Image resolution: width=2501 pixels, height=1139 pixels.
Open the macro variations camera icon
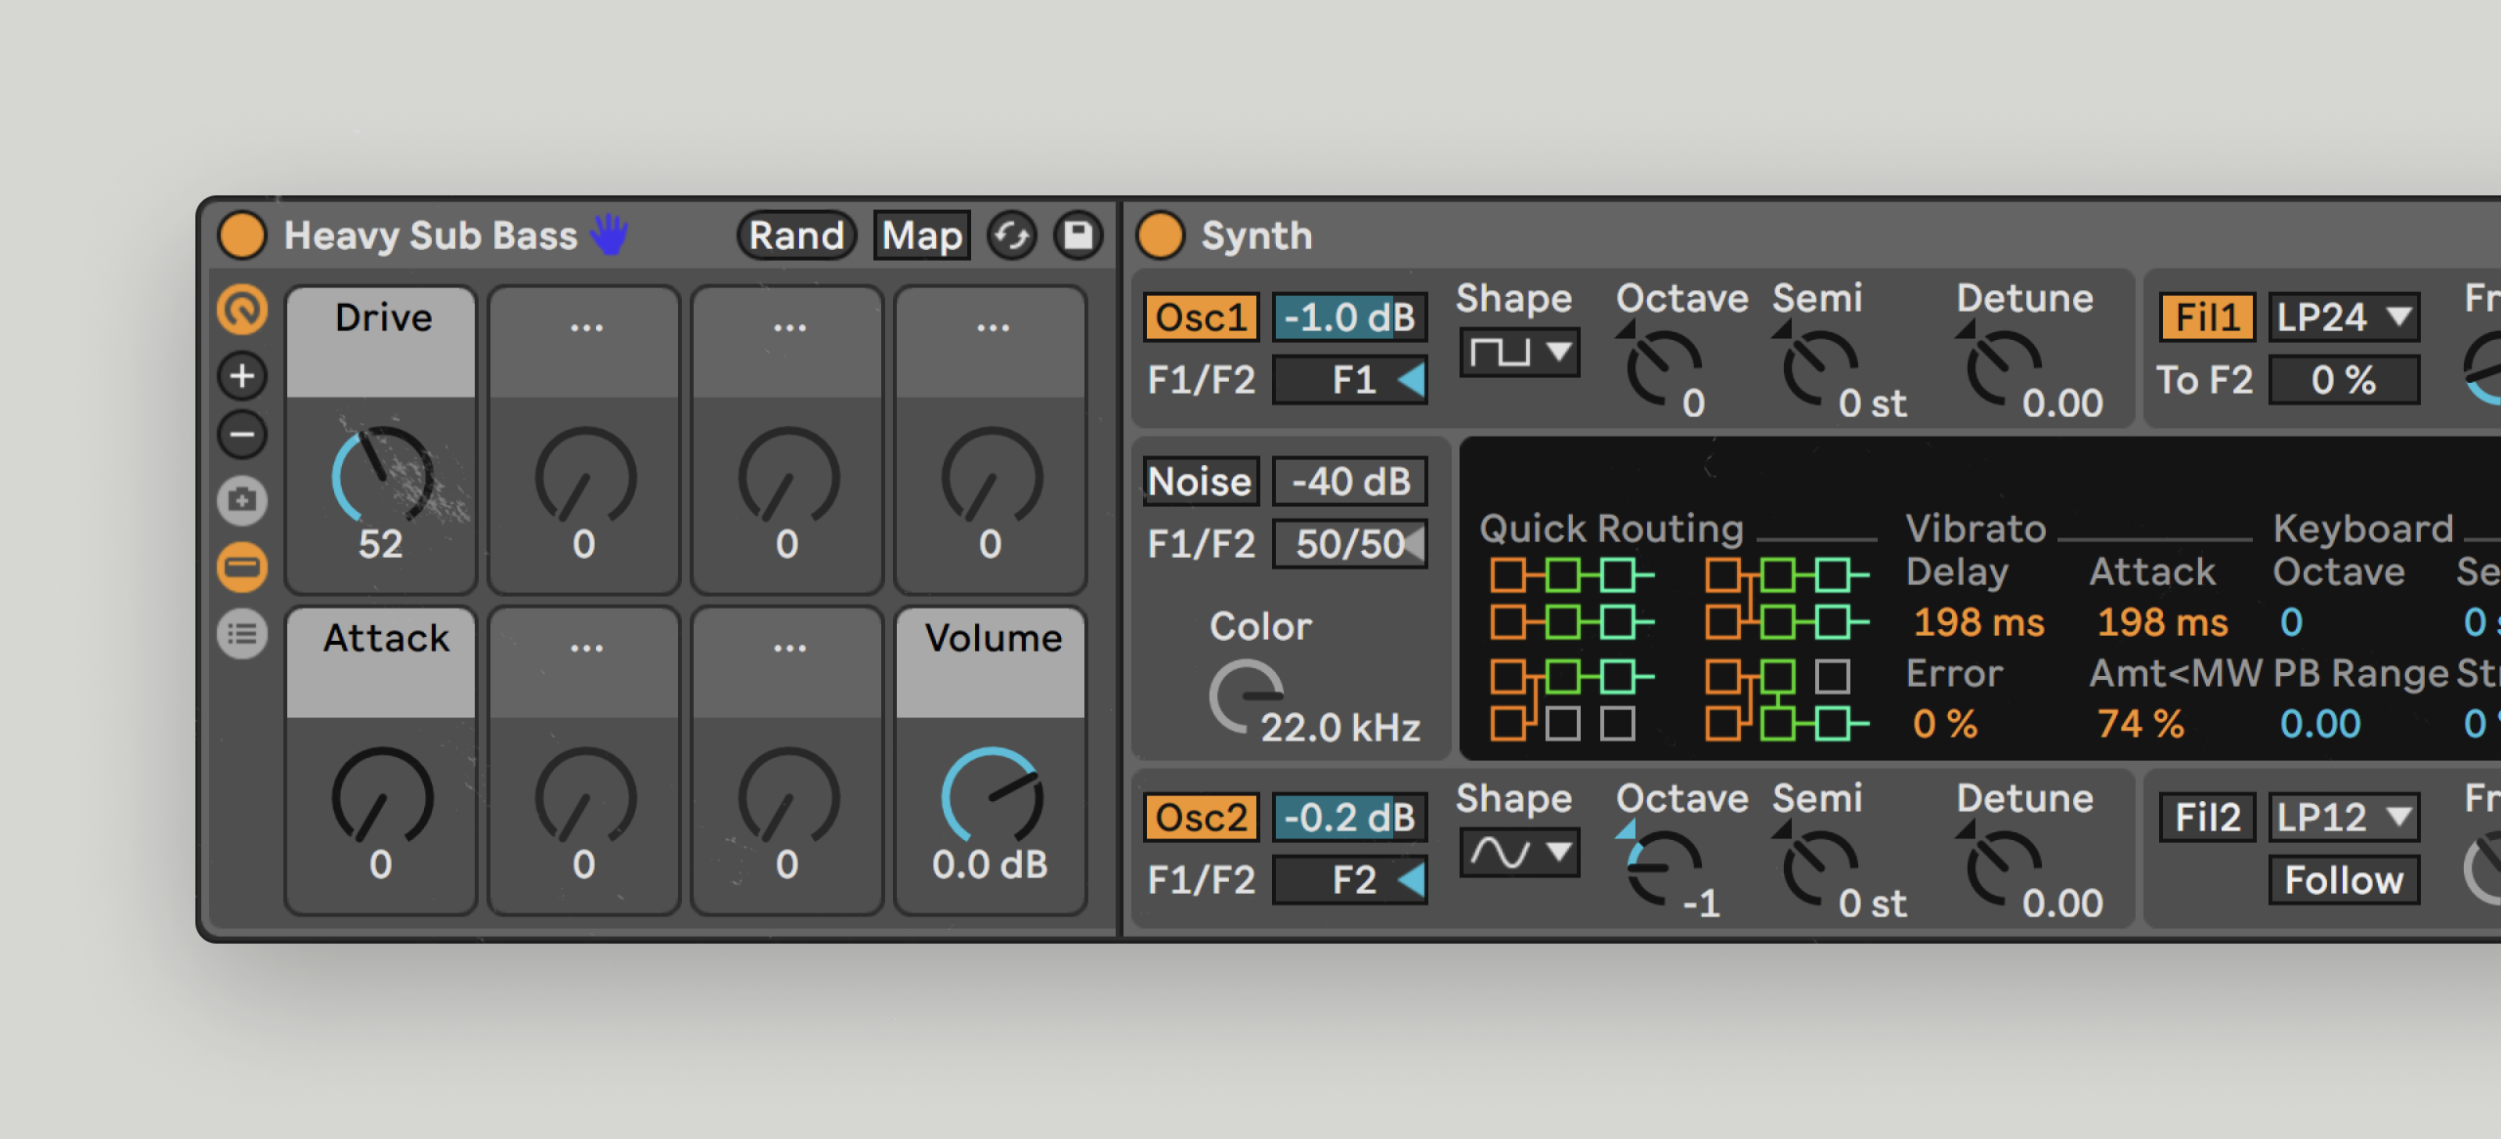(x=242, y=501)
